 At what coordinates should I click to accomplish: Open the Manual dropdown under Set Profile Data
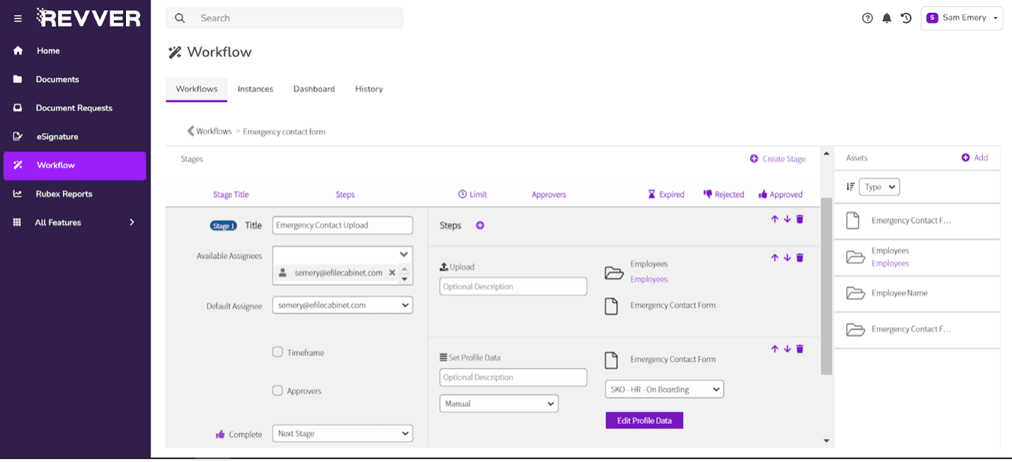tap(499, 403)
